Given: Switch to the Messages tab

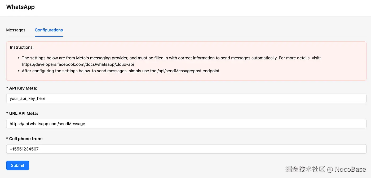Looking at the screenshot, I should (16, 30).
